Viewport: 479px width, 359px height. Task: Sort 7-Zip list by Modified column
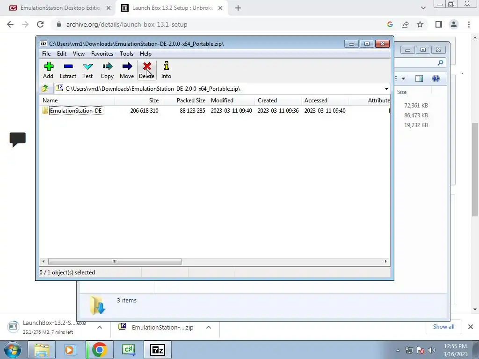[231, 101]
